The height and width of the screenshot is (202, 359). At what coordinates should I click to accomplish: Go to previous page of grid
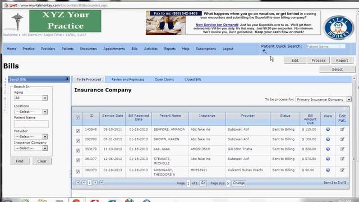[x=84, y=182]
